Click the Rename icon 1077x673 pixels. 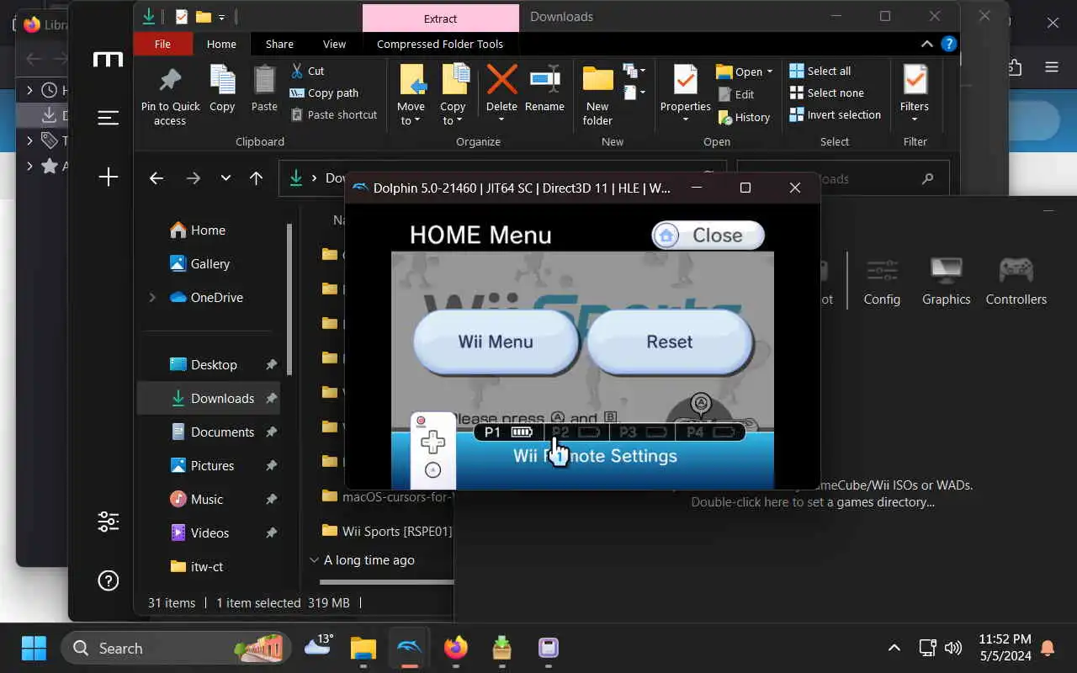click(544, 81)
